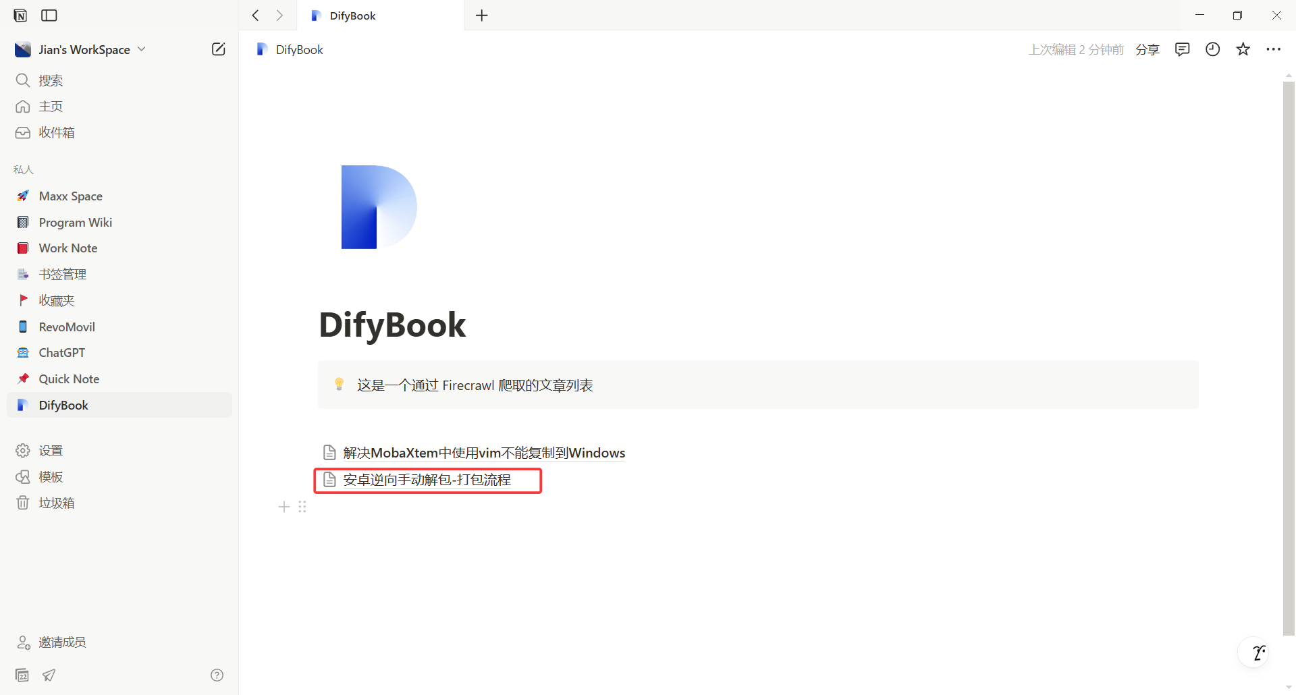Create a new page via compose icon
The height and width of the screenshot is (695, 1296).
[218, 49]
